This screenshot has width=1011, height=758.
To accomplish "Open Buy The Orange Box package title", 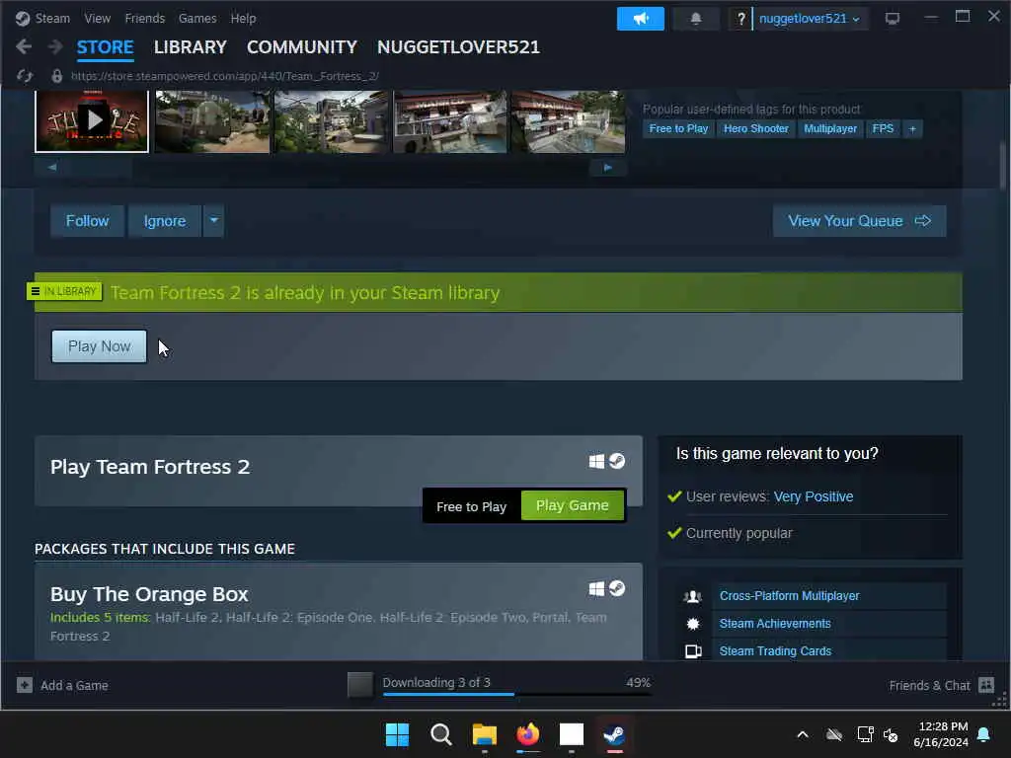I will (x=149, y=594).
